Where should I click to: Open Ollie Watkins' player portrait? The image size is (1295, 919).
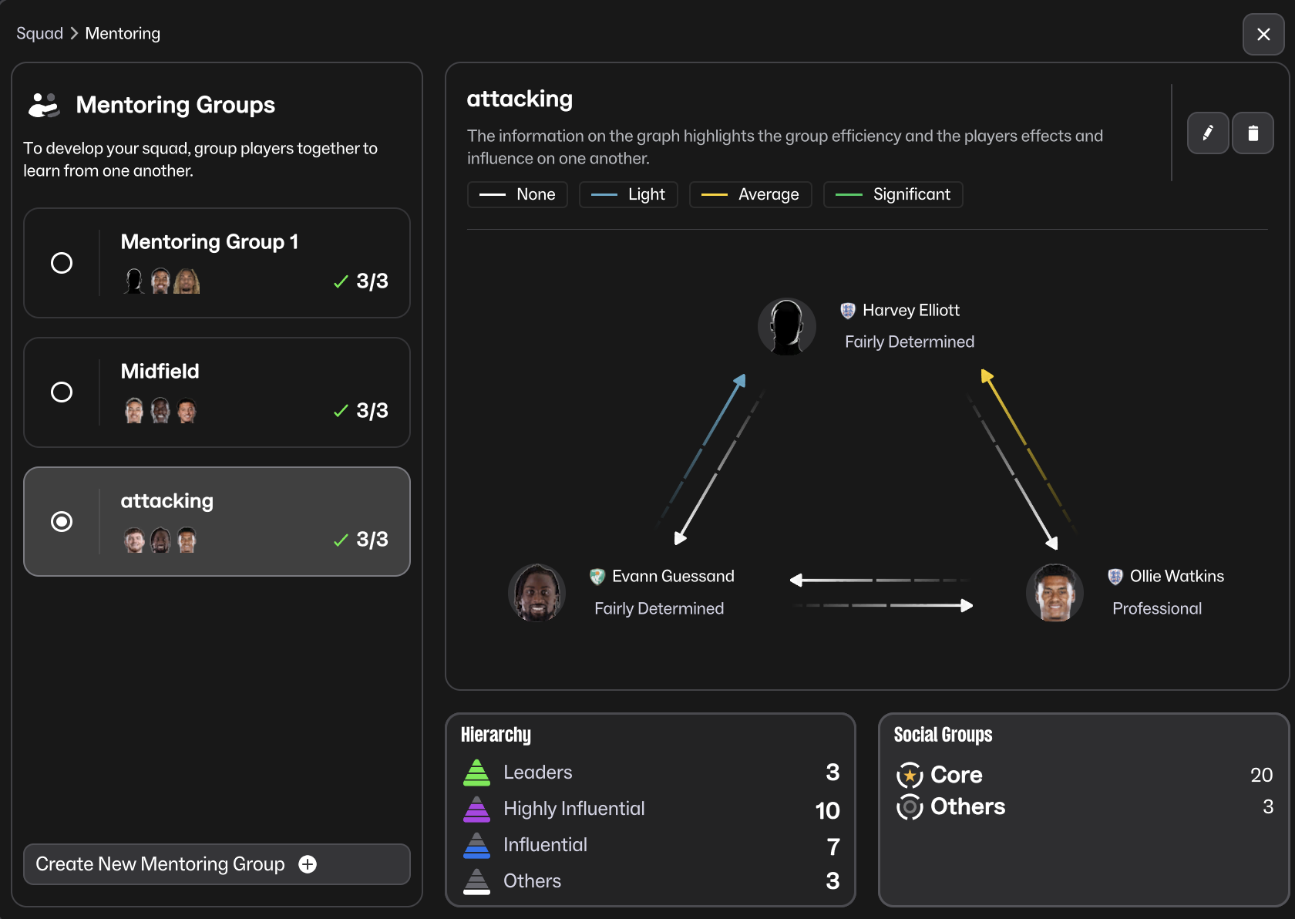[x=1054, y=592]
